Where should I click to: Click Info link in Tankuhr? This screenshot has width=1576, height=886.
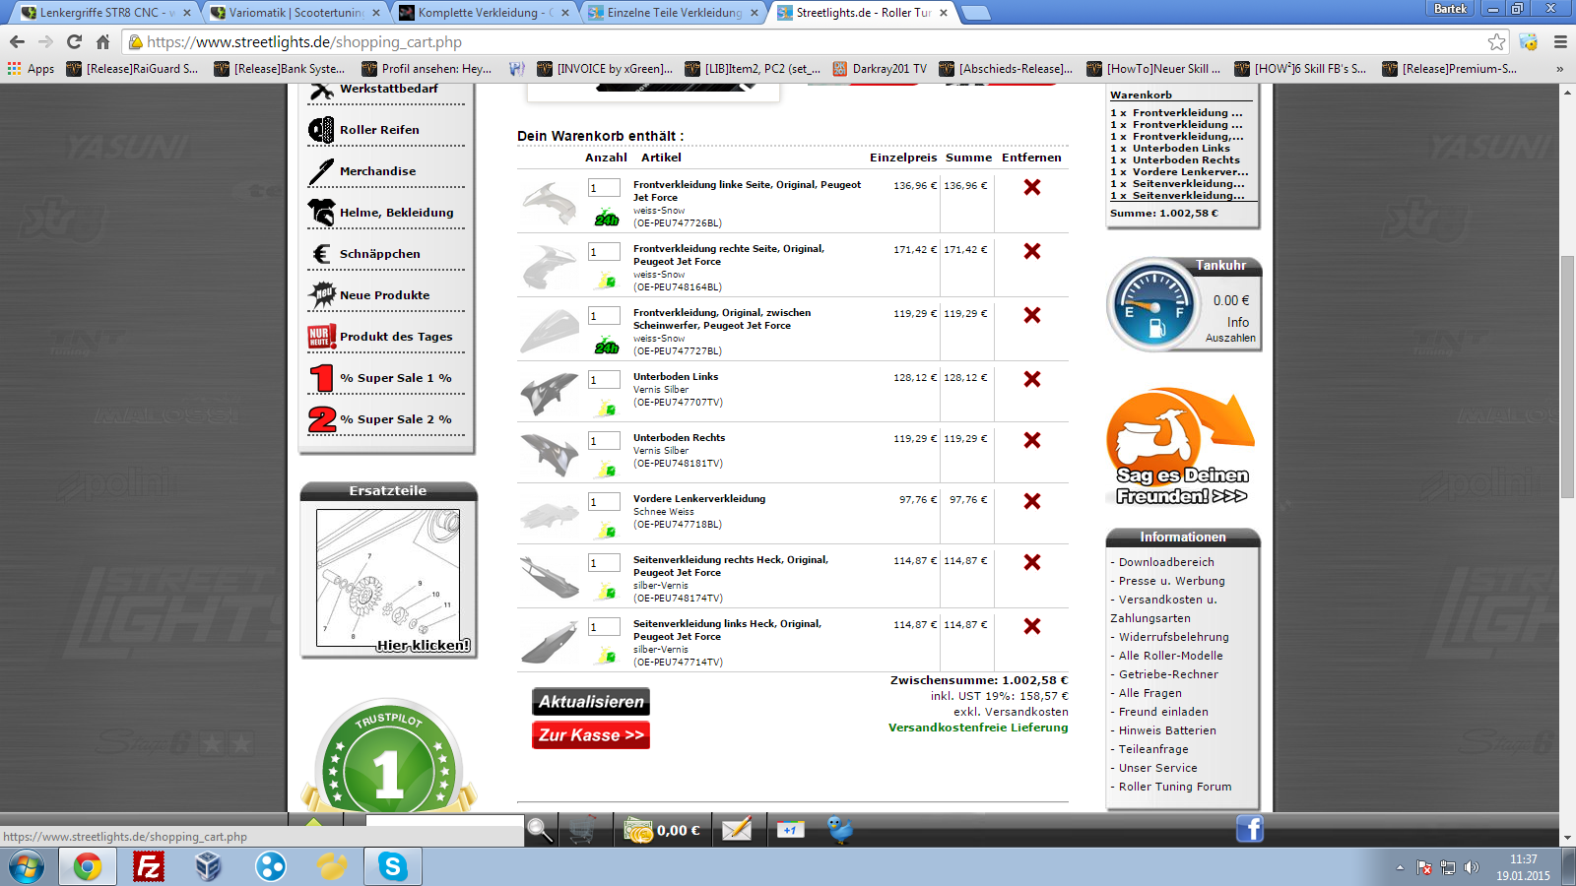(1238, 322)
